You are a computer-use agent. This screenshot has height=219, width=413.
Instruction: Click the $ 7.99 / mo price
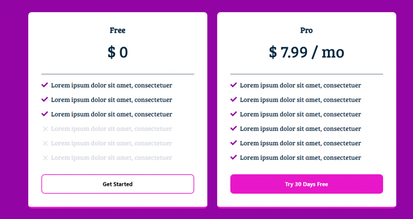pos(307,52)
